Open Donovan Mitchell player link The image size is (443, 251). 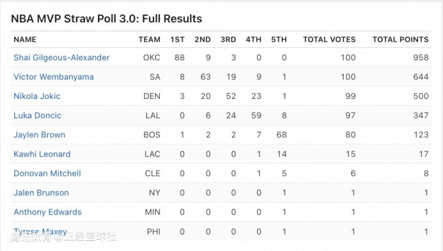tap(47, 174)
